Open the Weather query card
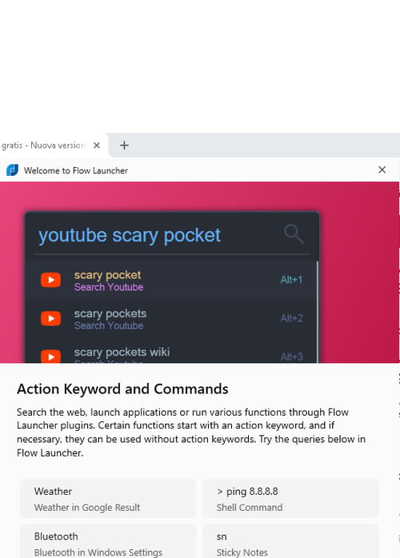400x558 pixels. [x=108, y=499]
